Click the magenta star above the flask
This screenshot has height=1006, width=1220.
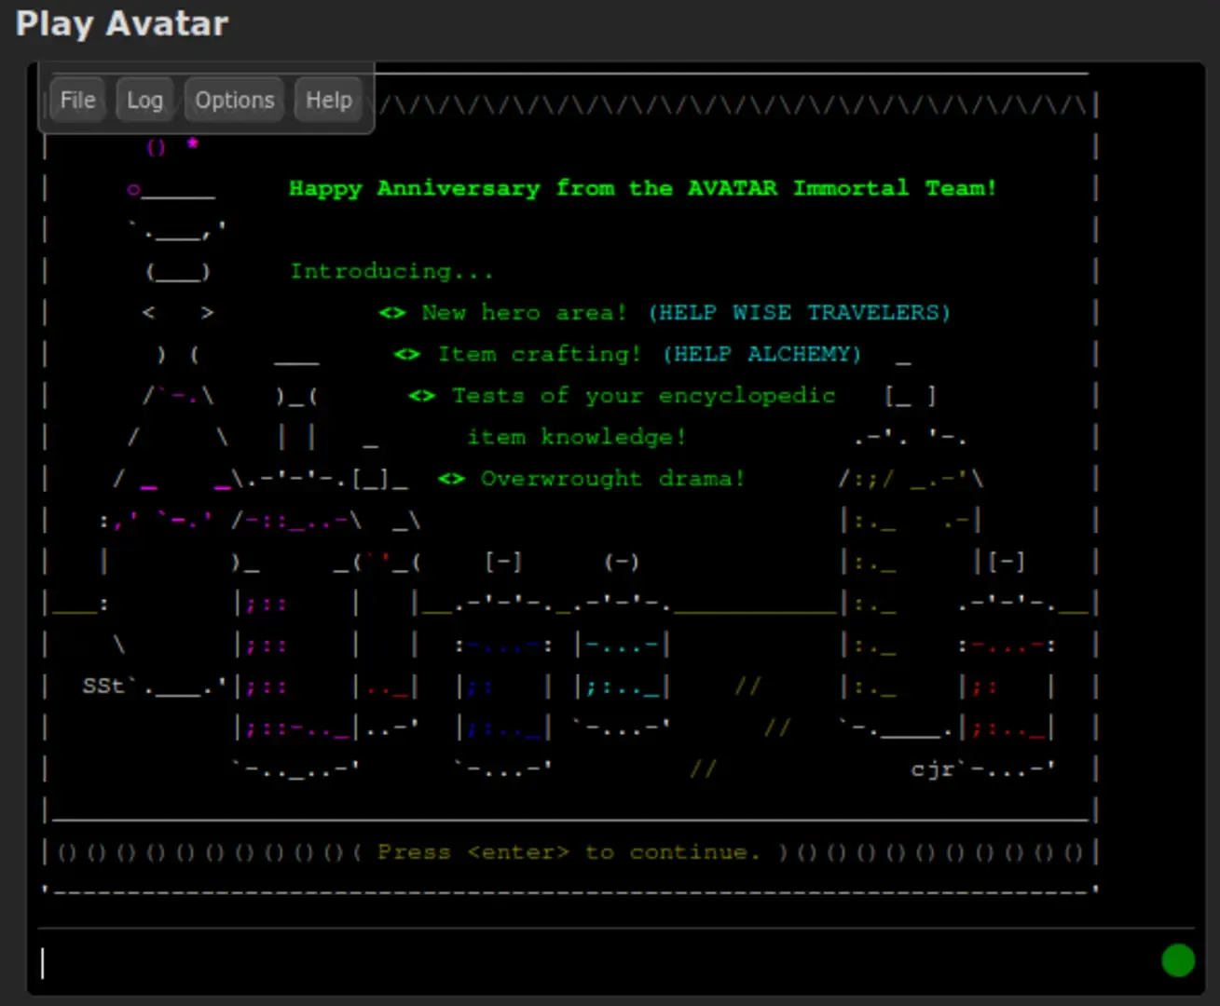[x=192, y=143]
